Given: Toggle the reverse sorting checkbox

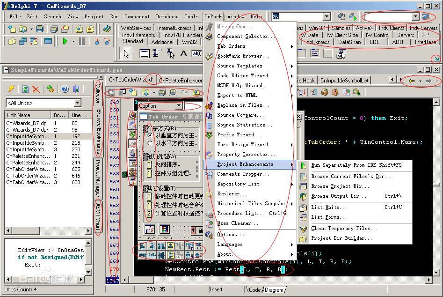Looking at the screenshot, I should [x=149, y=164].
